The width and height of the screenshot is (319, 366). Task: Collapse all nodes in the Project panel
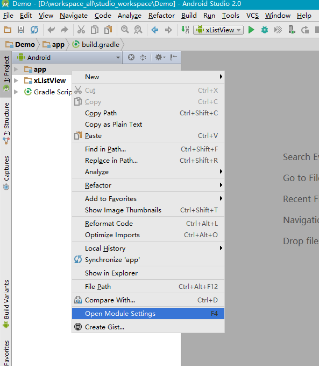[143, 58]
